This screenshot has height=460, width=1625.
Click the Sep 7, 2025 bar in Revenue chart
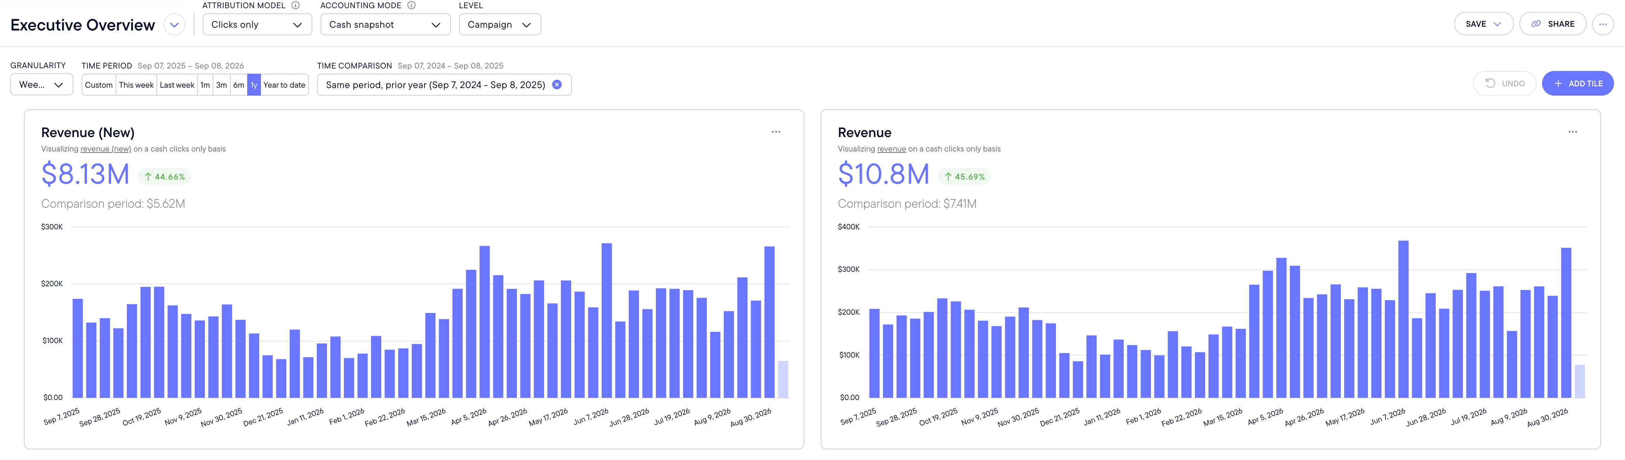point(874,353)
